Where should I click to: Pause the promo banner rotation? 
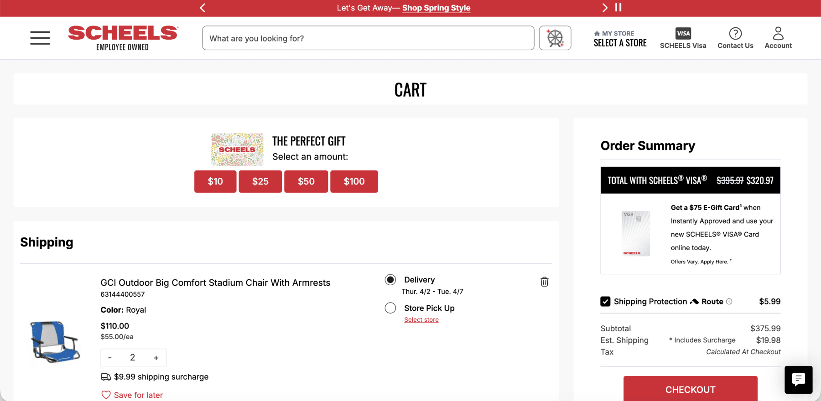pos(618,7)
